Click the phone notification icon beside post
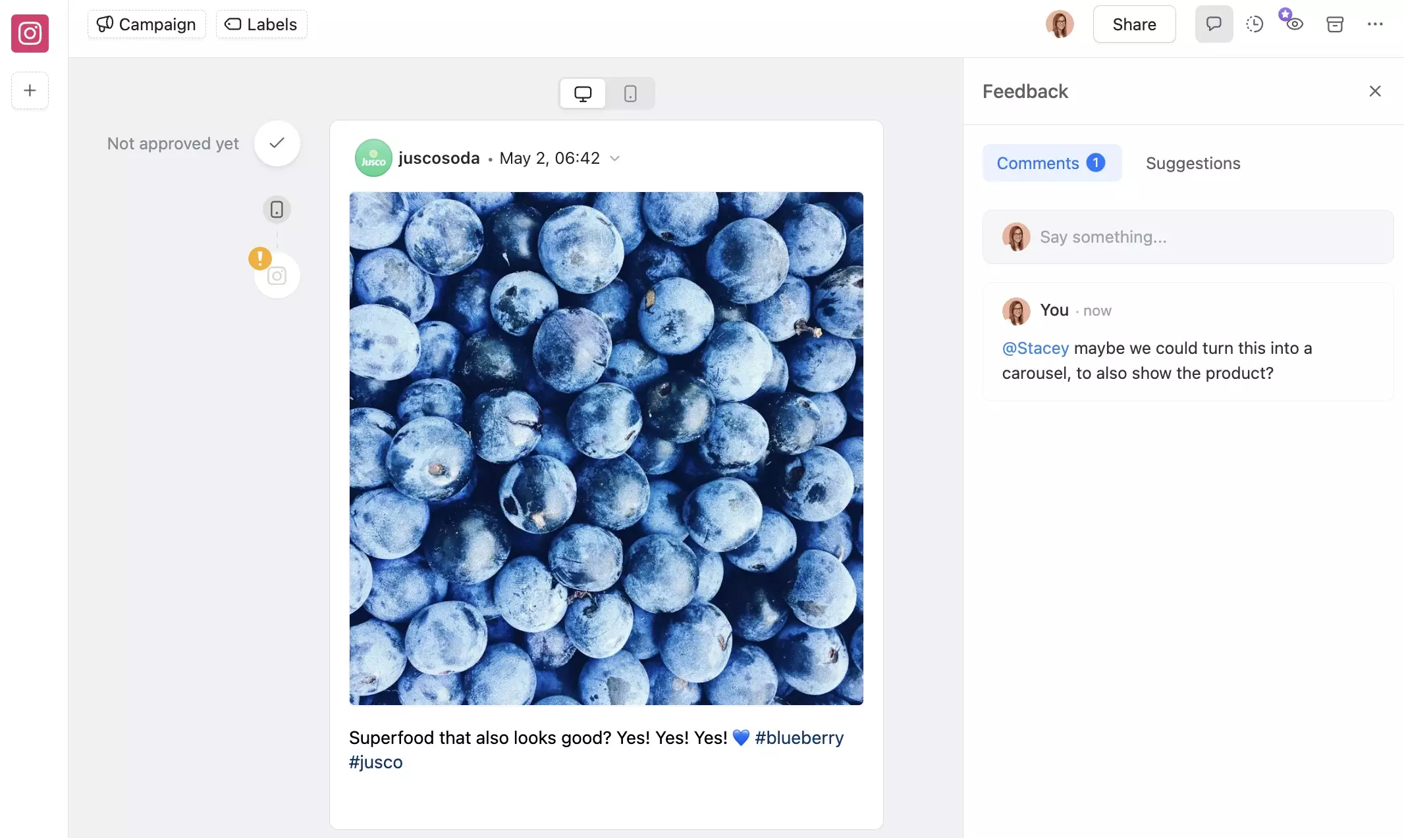This screenshot has height=838, width=1404. point(277,209)
